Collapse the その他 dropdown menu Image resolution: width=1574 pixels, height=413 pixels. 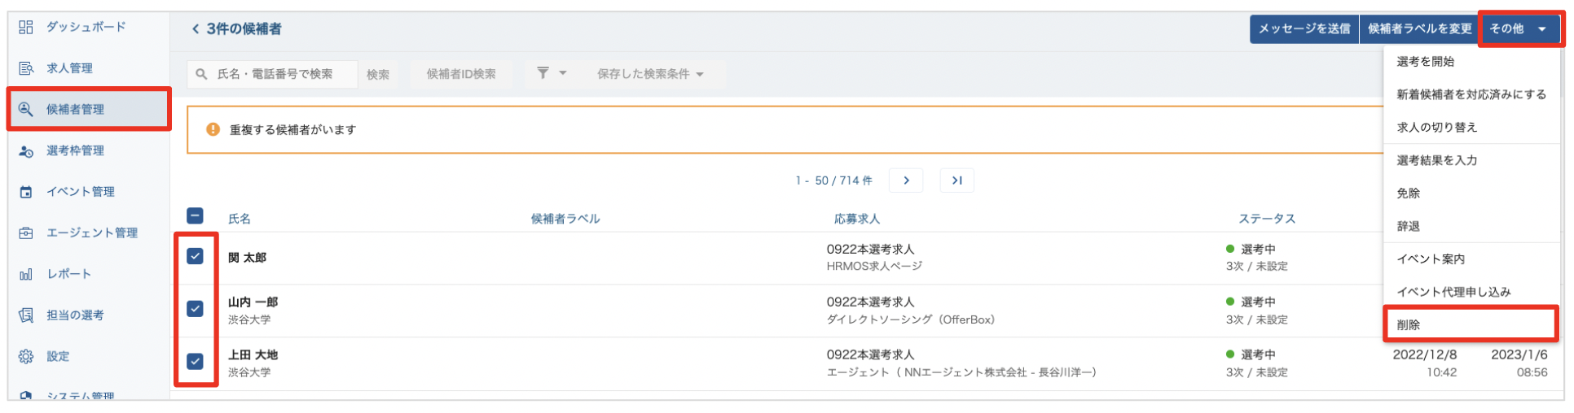[x=1519, y=29]
